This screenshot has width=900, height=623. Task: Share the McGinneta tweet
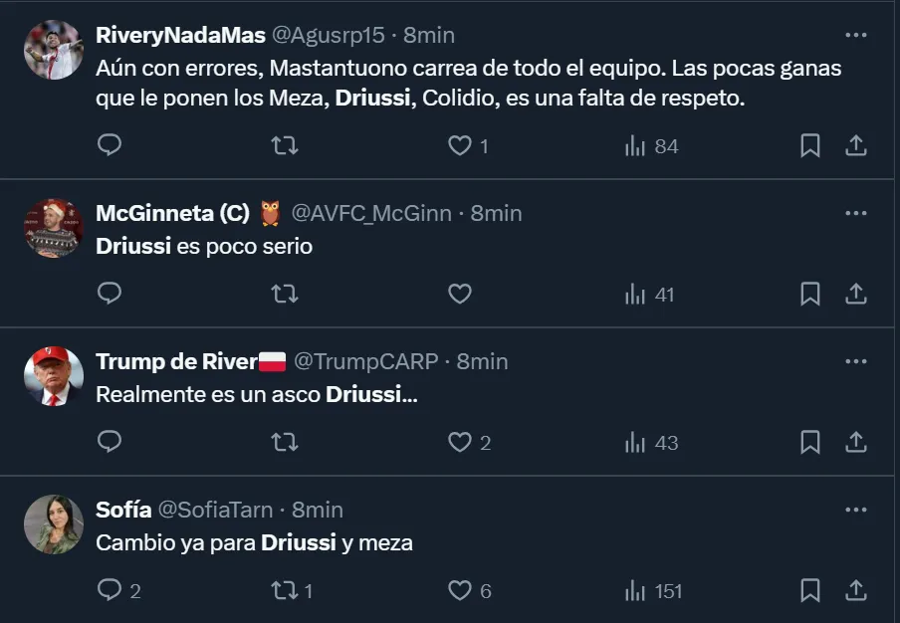pos(855,294)
